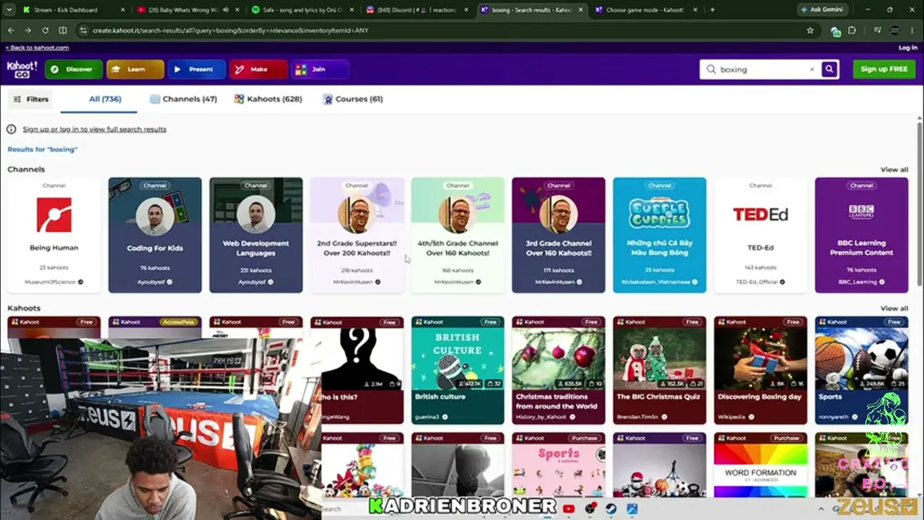The image size is (924, 520).
Task: Open browser extensions puzzle icon
Action: 852,30
